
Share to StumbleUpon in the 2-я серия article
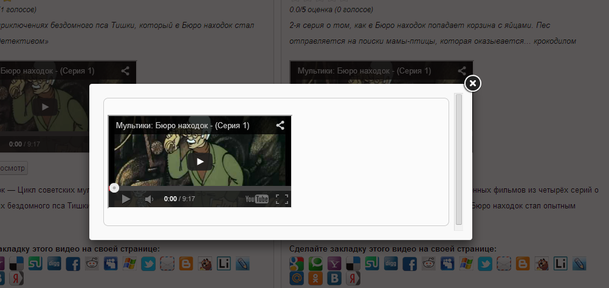coord(372,264)
